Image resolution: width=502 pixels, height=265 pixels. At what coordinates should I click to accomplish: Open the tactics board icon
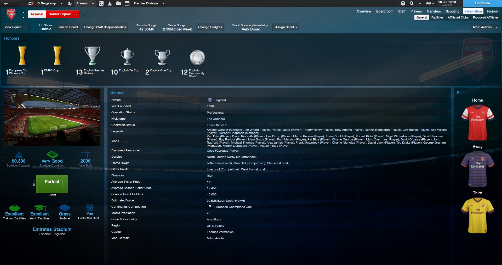pyautogui.click(x=101, y=3)
